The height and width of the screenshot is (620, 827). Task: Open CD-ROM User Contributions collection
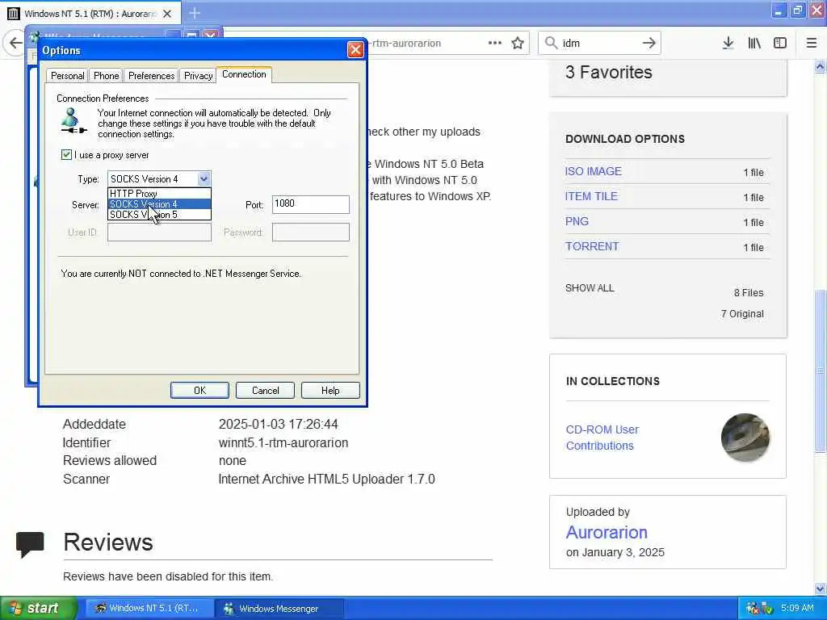pos(602,438)
